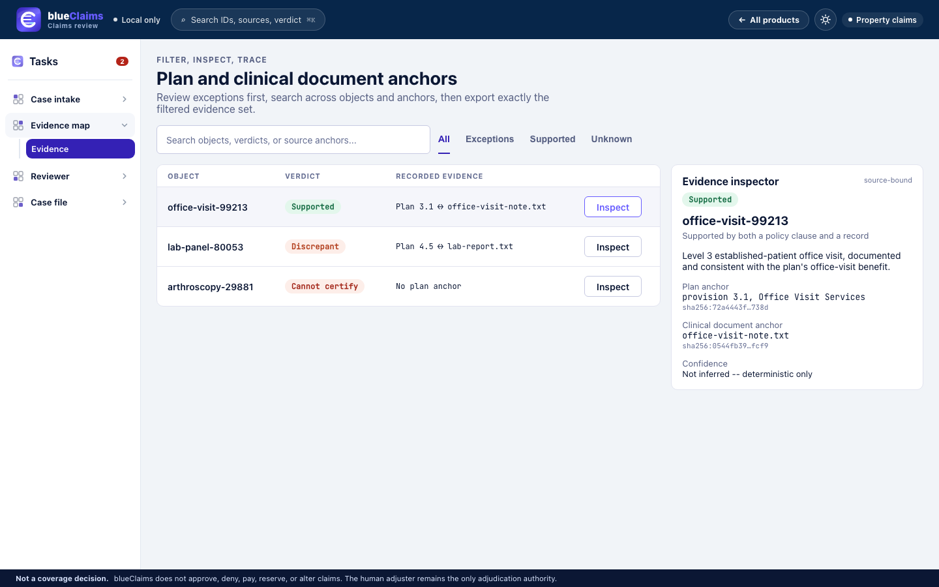
Task: Click the Evidence map grid icon
Action: [x=18, y=125]
